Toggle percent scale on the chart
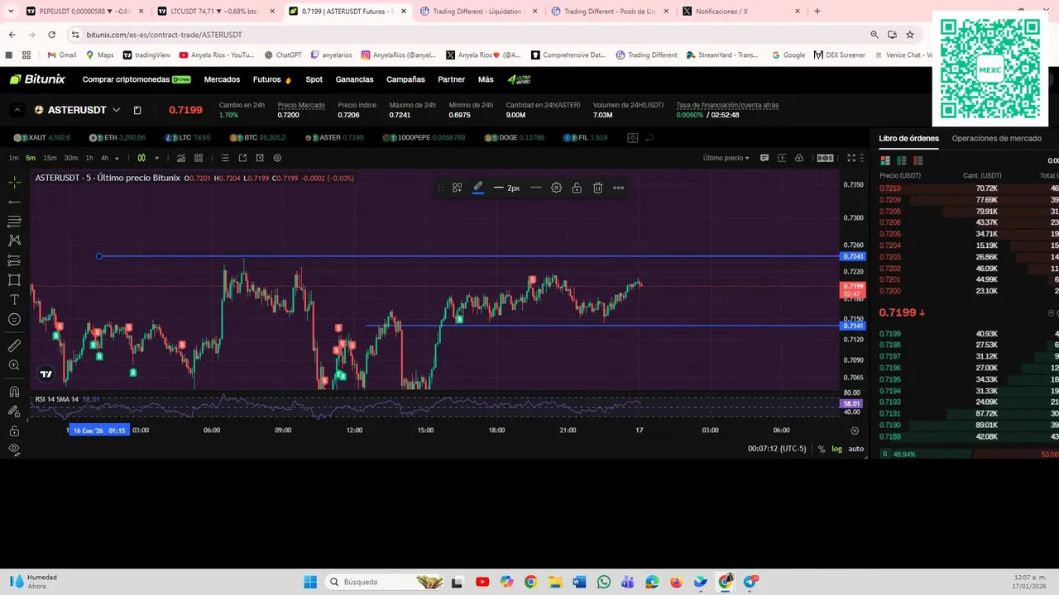 [x=822, y=449]
